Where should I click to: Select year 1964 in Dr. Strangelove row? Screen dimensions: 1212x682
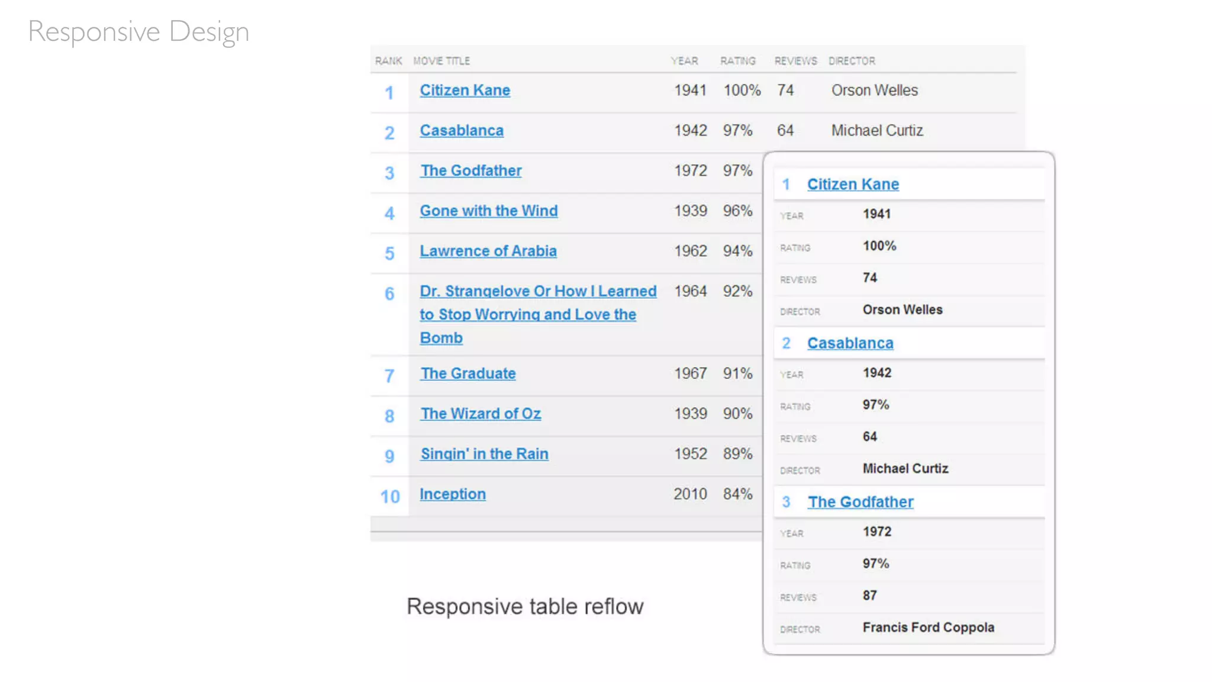click(690, 292)
